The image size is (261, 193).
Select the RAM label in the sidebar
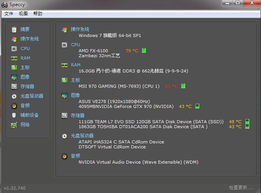tap(25, 58)
